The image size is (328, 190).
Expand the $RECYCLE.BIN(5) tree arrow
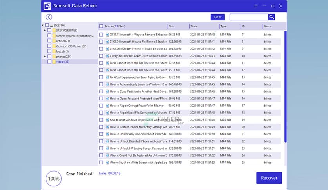(45, 31)
